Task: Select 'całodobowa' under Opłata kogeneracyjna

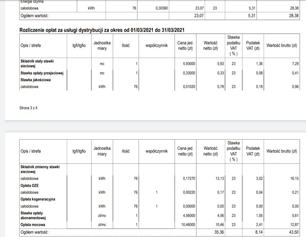Action: tap(29, 206)
